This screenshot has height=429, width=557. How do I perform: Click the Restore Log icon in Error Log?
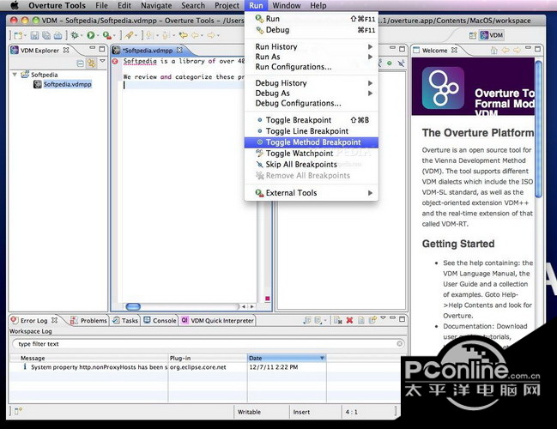(x=372, y=320)
